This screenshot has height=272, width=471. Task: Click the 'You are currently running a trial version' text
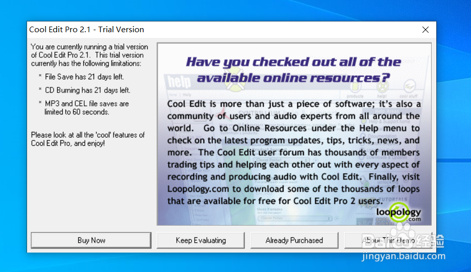pos(89,55)
